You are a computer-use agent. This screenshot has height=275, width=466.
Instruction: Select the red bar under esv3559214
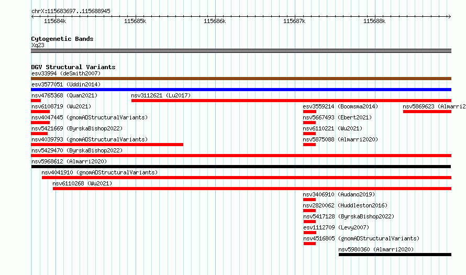(309, 112)
